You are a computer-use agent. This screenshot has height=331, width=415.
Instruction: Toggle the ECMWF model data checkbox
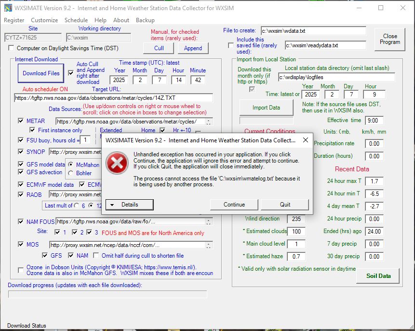(21, 184)
